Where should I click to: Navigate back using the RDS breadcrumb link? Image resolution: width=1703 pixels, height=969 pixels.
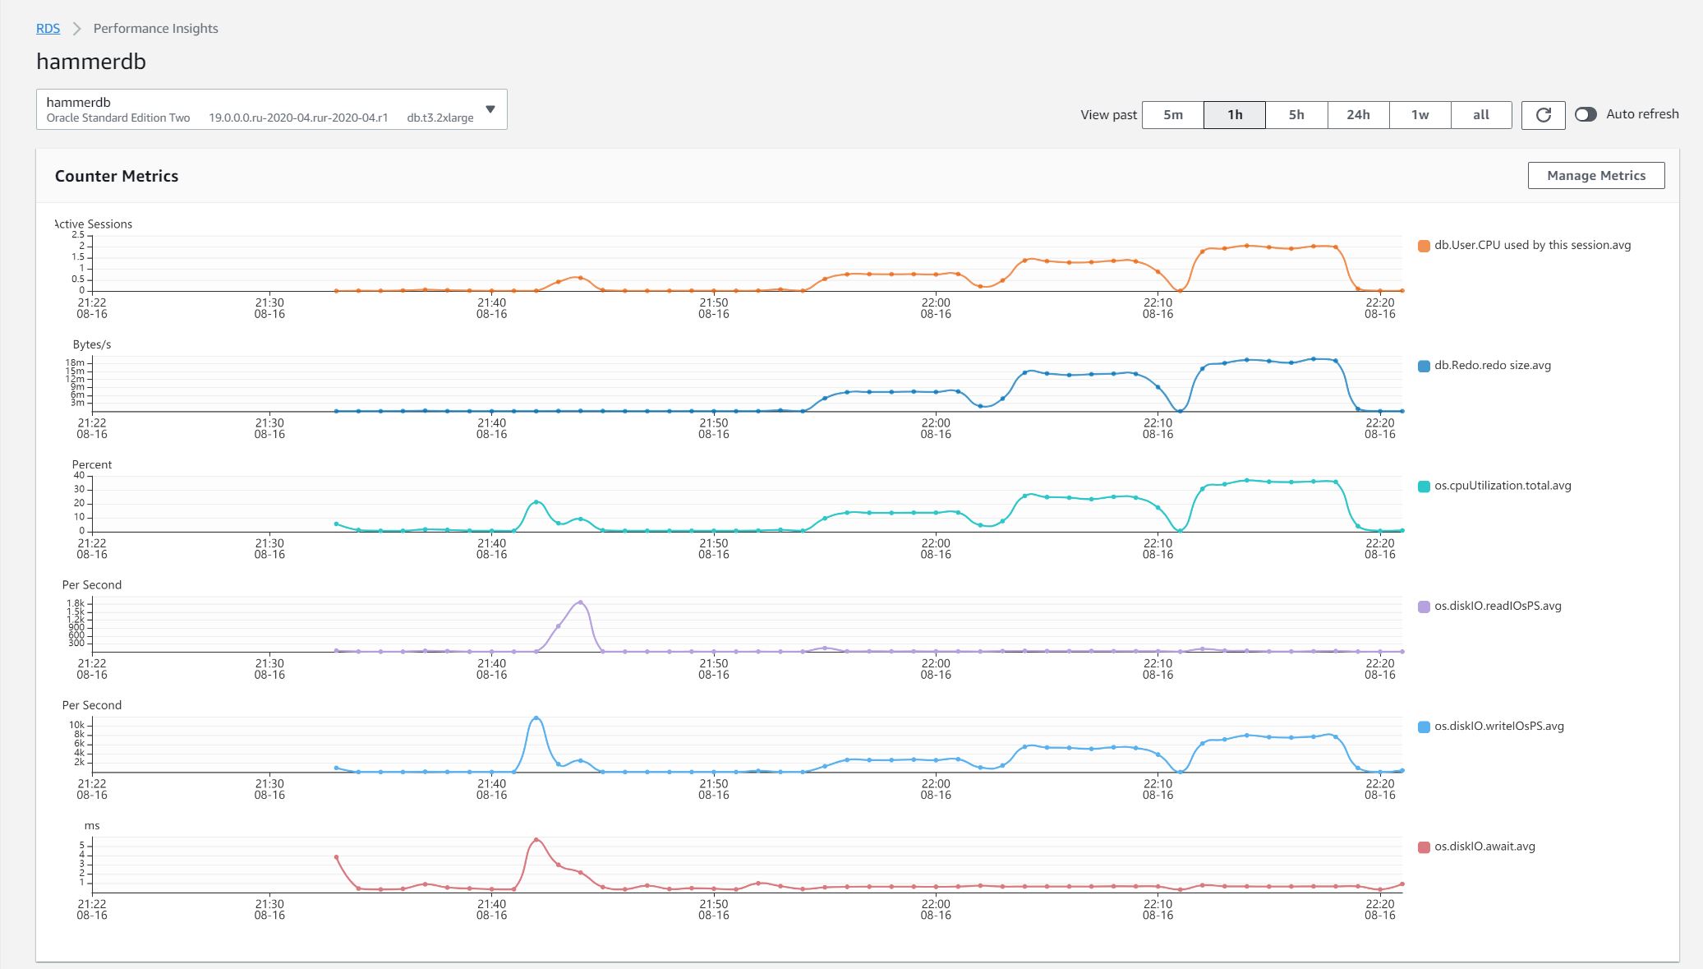click(x=48, y=28)
